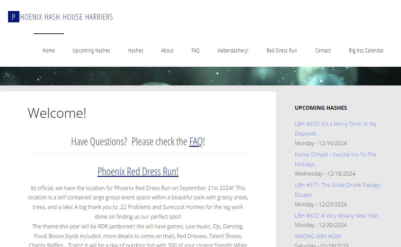Screen dimensions: 401x247
Task: Open the Phoenix Red Dress Run! heading link
Action: tap(138, 171)
